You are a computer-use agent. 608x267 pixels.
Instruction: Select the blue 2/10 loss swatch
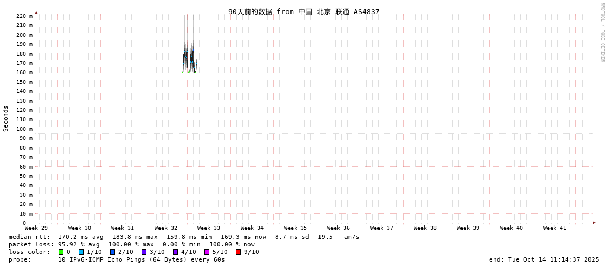coord(113,252)
